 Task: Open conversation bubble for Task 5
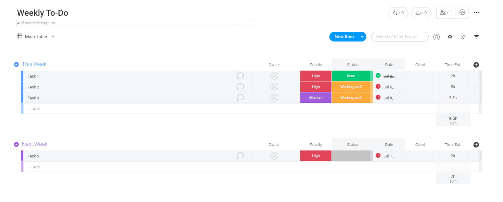(240, 156)
